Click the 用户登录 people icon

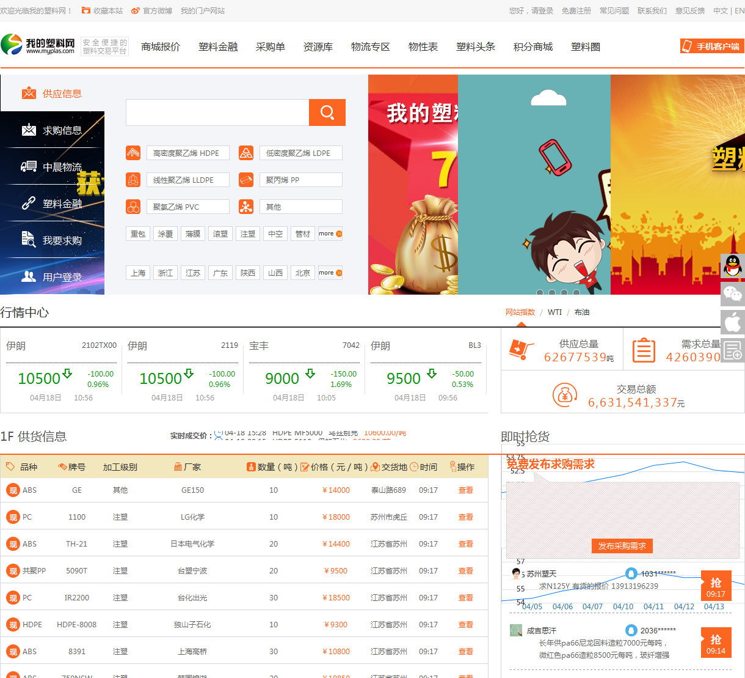(x=29, y=276)
